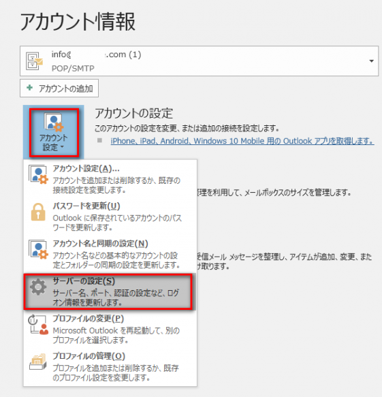Click the green plus icon in アカウントの追加
The image size is (382, 397).
coord(29,88)
